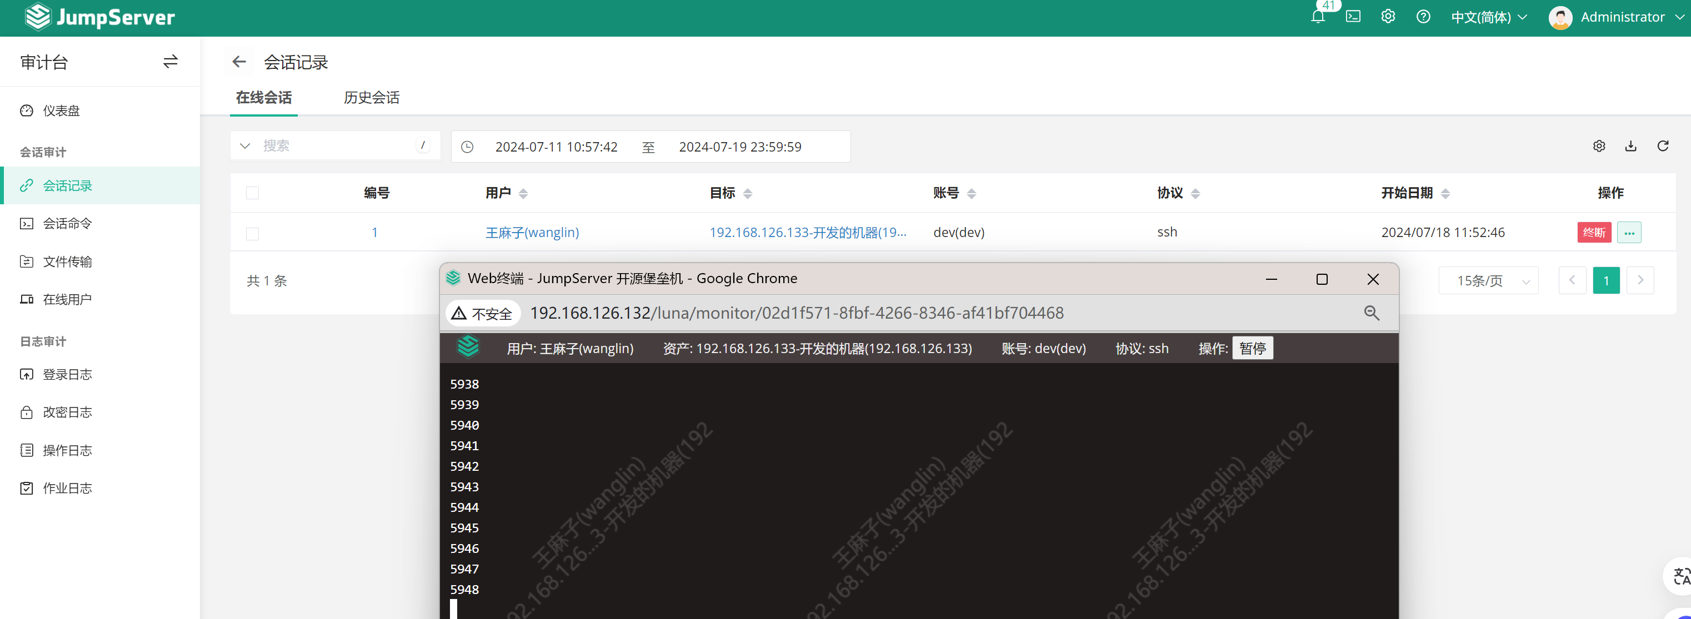
Task: Open the notifications bell icon
Action: point(1318,17)
